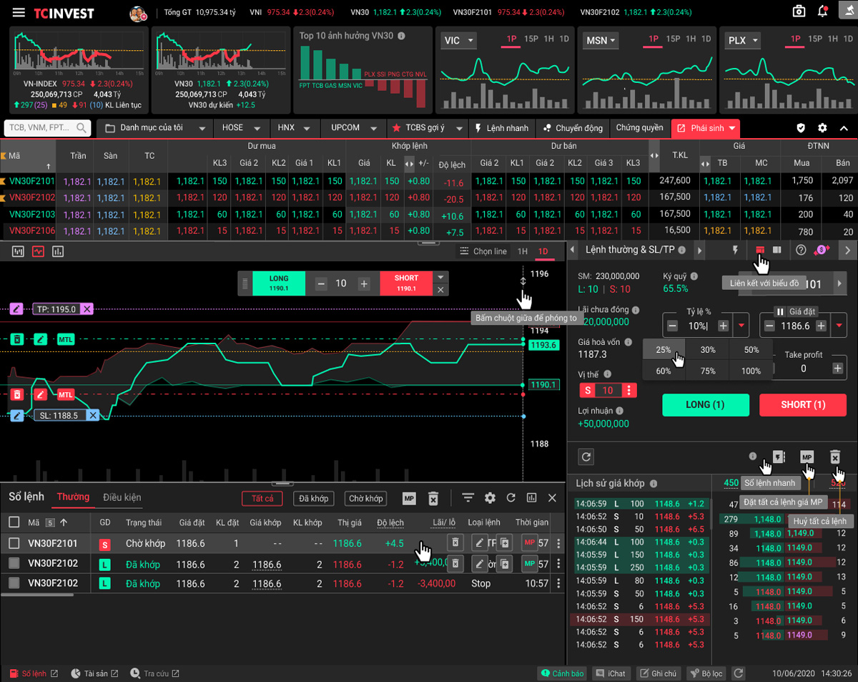Open order book settings gear

coord(490,498)
